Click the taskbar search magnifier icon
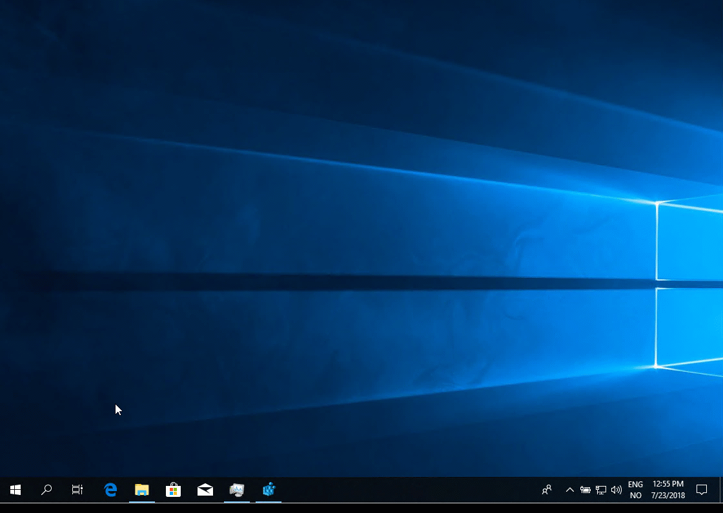 click(x=46, y=490)
